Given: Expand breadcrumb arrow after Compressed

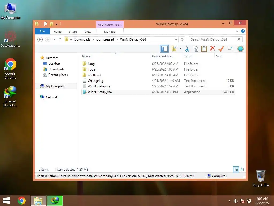Looking at the screenshot, I should coord(117,39).
